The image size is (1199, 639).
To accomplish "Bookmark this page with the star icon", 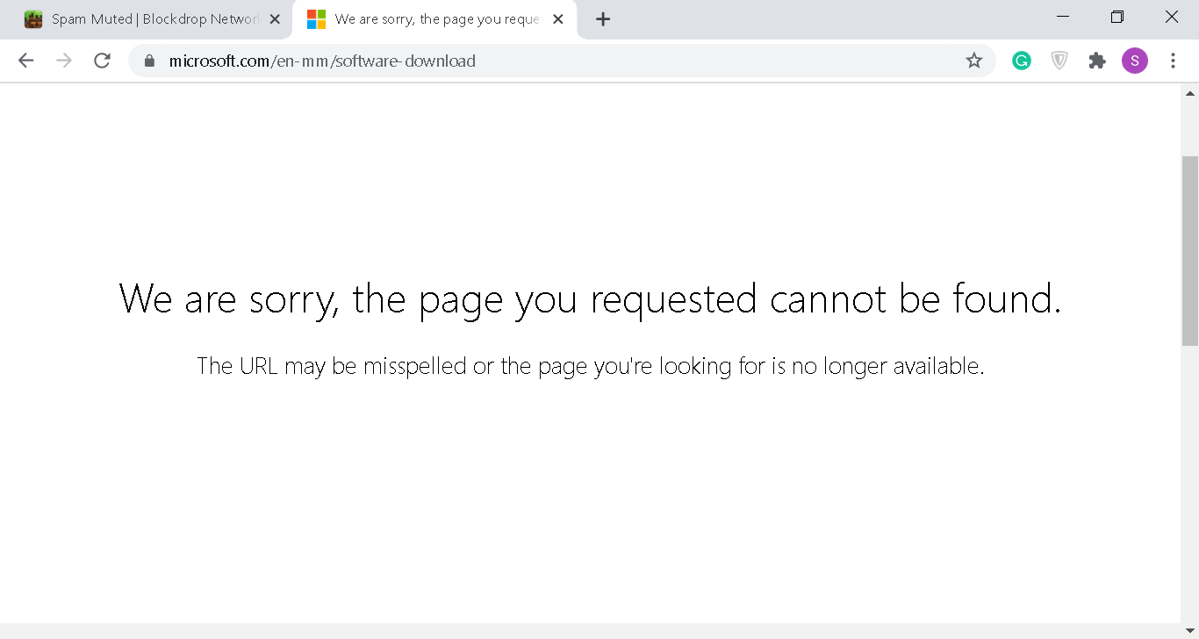I will [974, 61].
